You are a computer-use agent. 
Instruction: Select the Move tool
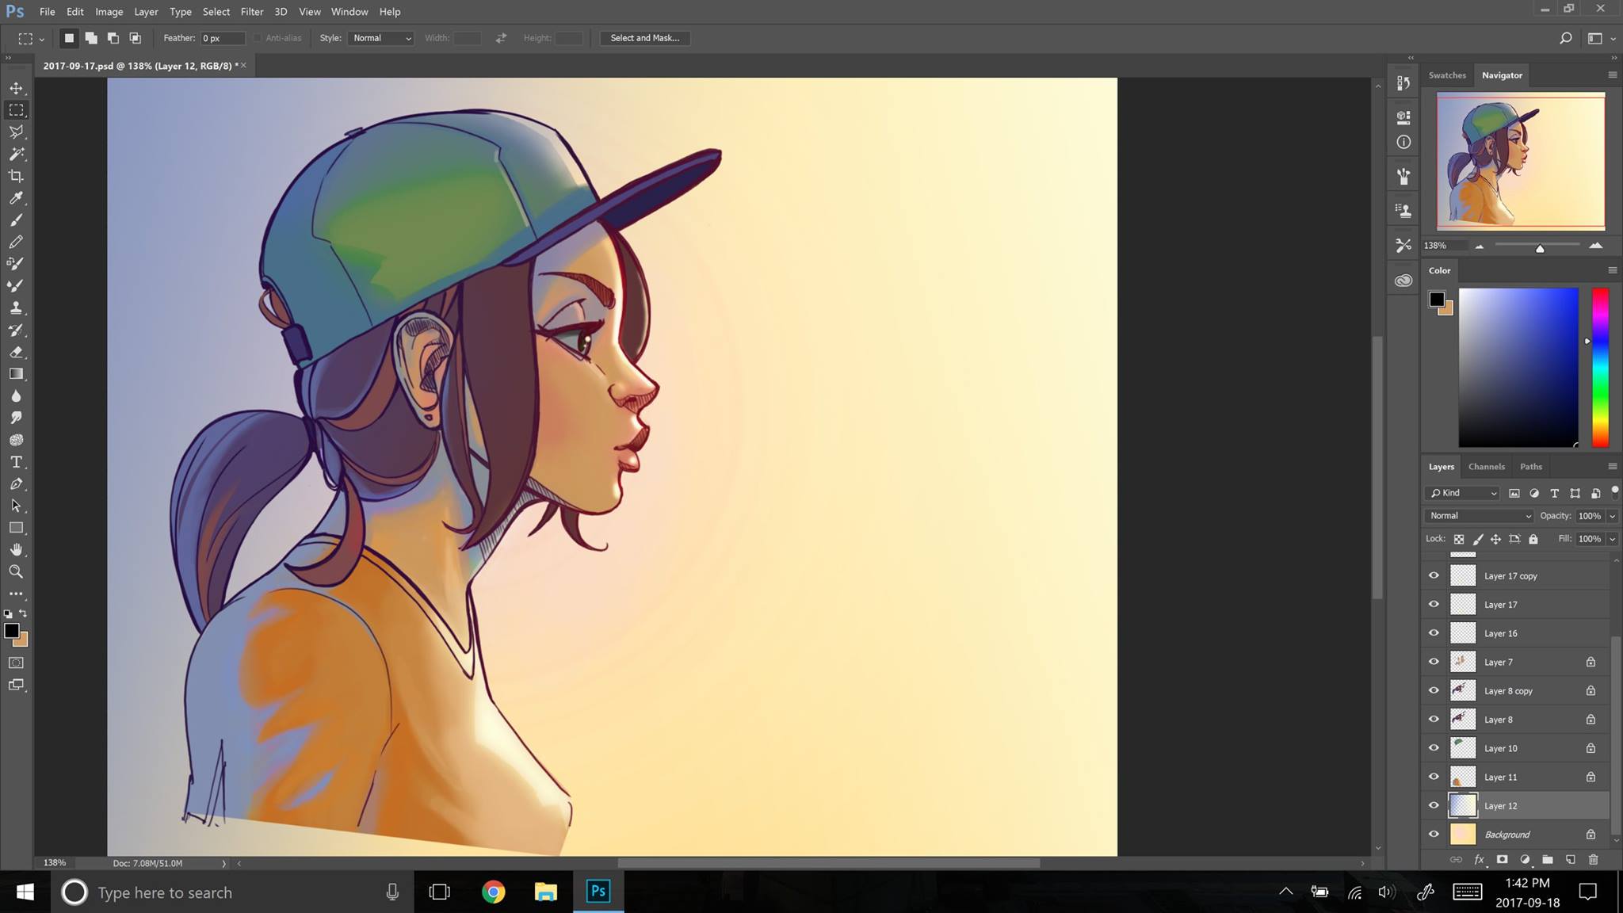point(16,88)
